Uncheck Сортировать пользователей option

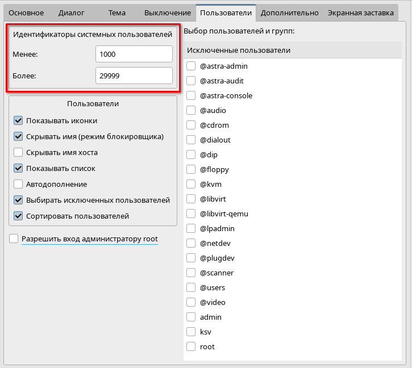18,216
